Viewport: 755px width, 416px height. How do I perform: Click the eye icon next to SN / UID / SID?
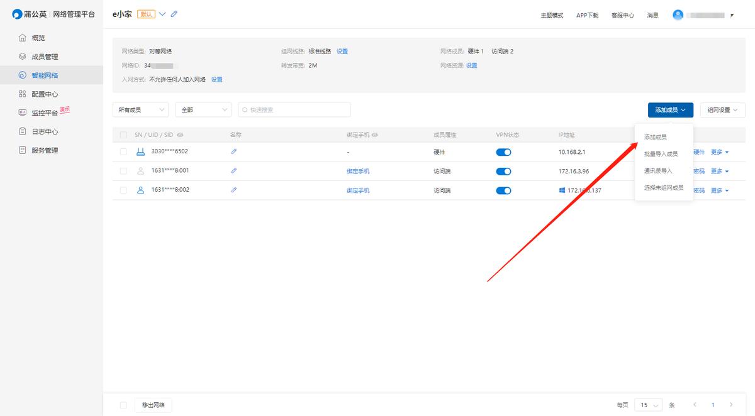(180, 135)
